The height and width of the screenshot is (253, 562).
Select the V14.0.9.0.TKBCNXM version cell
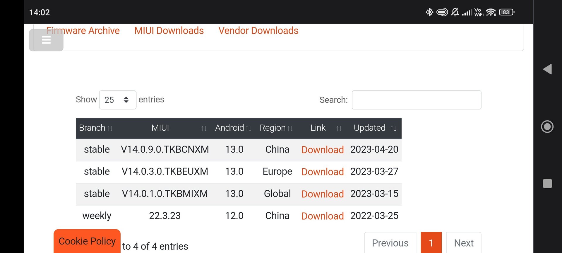165,149
